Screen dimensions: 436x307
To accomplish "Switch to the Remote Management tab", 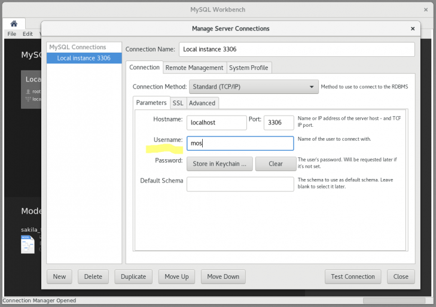I will 194,68.
